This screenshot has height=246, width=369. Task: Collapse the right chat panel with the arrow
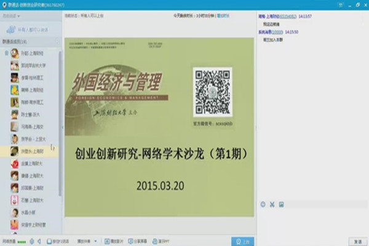256,127
